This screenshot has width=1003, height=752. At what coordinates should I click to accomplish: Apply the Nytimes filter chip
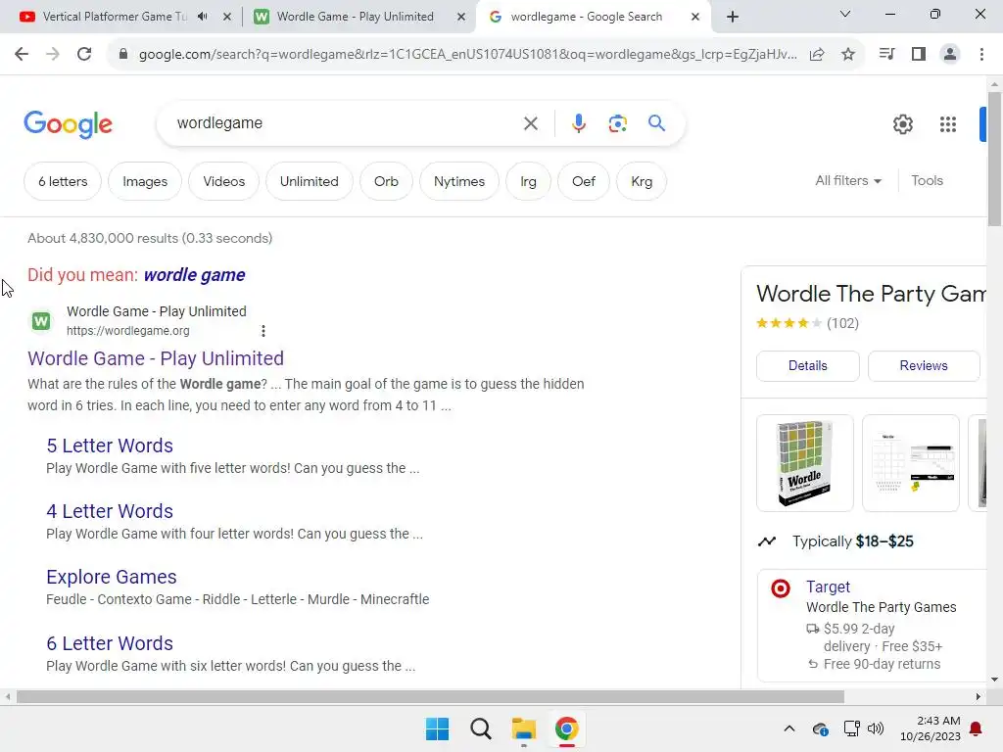click(459, 181)
